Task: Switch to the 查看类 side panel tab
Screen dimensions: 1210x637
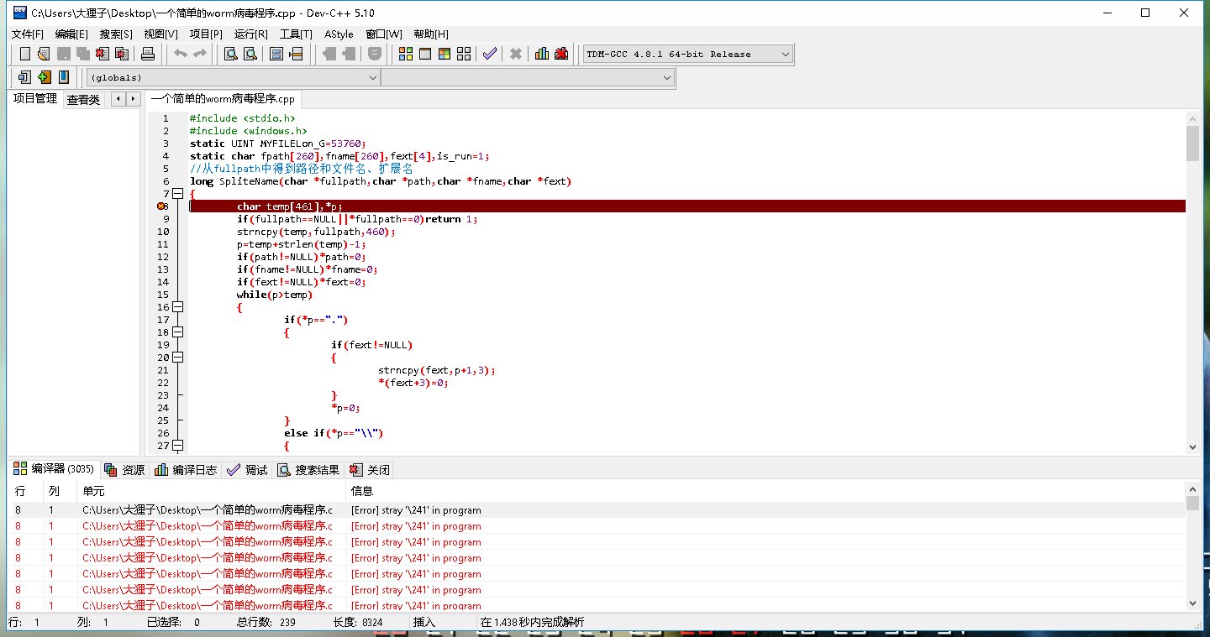Action: coord(83,99)
